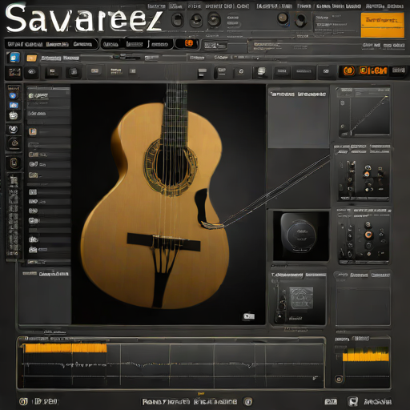Click the orange knob in the lower effects rack panel
Screen dimensions: 410x410
(x=368, y=235)
